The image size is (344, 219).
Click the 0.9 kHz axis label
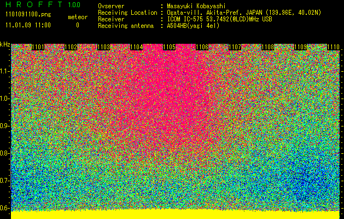click(x=4, y=126)
